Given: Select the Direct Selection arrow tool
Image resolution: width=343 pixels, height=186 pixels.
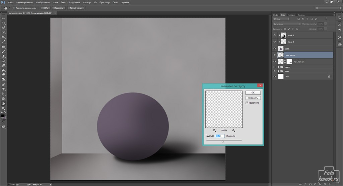Looking at the screenshot, I should 3,94.
